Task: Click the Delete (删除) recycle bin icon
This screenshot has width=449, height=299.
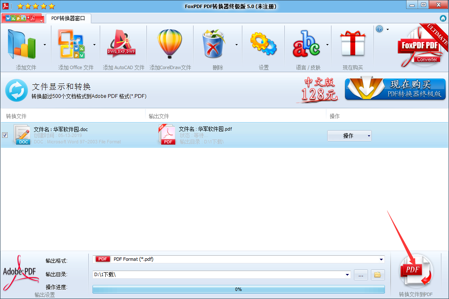Action: click(x=213, y=44)
